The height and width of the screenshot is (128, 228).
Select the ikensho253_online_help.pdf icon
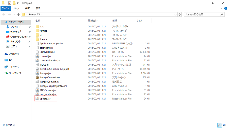(37, 69)
